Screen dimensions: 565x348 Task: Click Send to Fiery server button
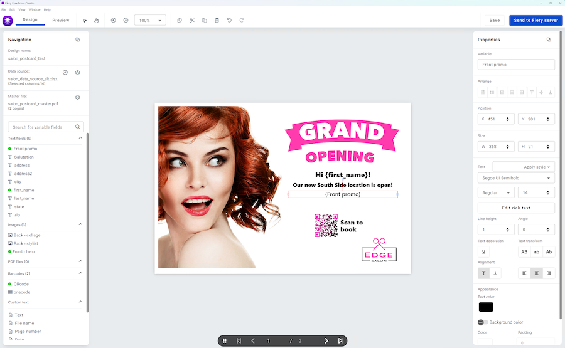point(535,21)
